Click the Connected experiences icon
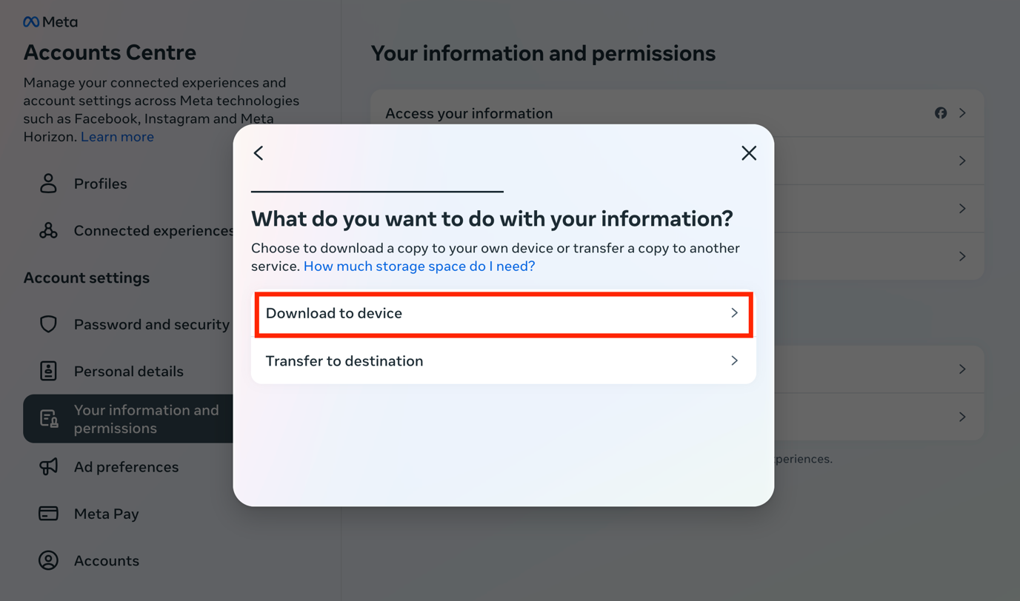1020x601 pixels. click(x=49, y=231)
